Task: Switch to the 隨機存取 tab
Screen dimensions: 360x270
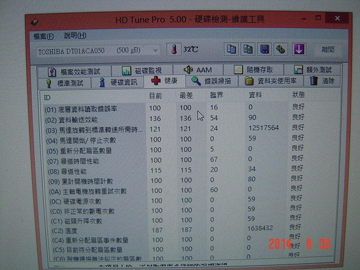Action: [253, 69]
